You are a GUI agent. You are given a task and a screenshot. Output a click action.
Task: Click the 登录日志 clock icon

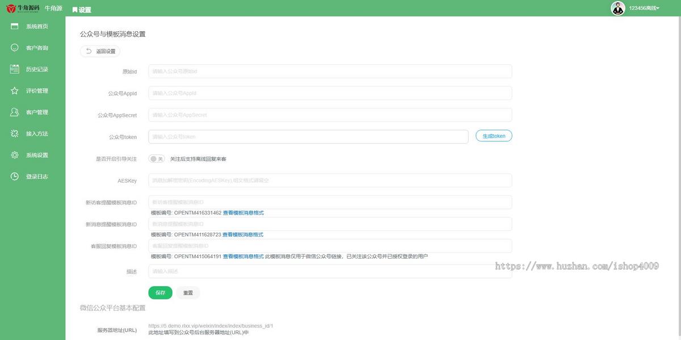click(15, 177)
